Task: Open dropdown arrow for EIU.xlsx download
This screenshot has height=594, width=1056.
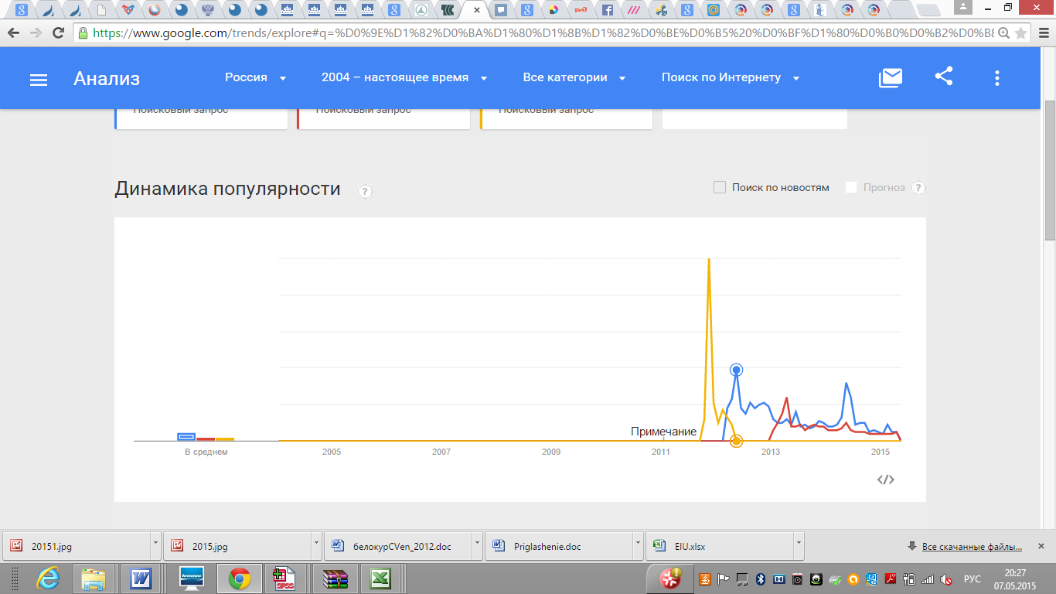Action: pos(799,545)
